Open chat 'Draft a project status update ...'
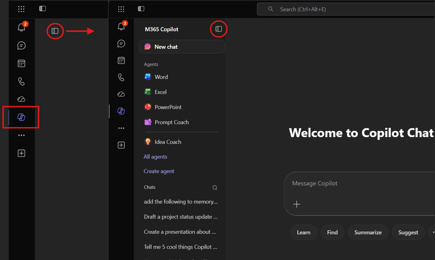The height and width of the screenshot is (260, 435). pos(181,217)
